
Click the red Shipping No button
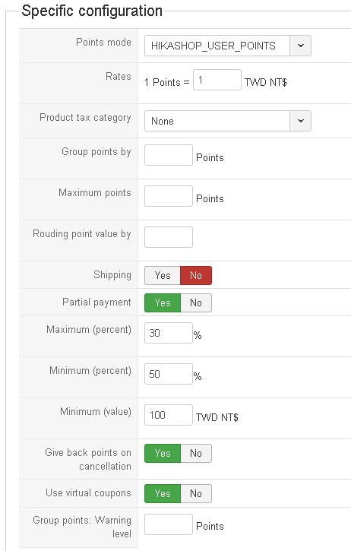click(196, 275)
